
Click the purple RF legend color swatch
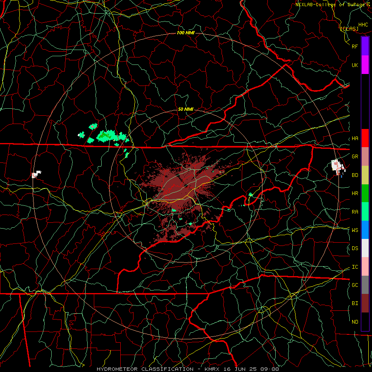point(365,46)
